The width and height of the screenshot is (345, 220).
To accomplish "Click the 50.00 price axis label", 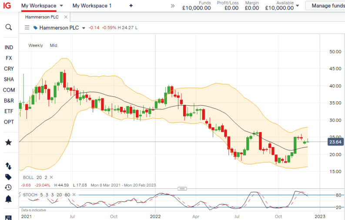I will pos(335,52).
